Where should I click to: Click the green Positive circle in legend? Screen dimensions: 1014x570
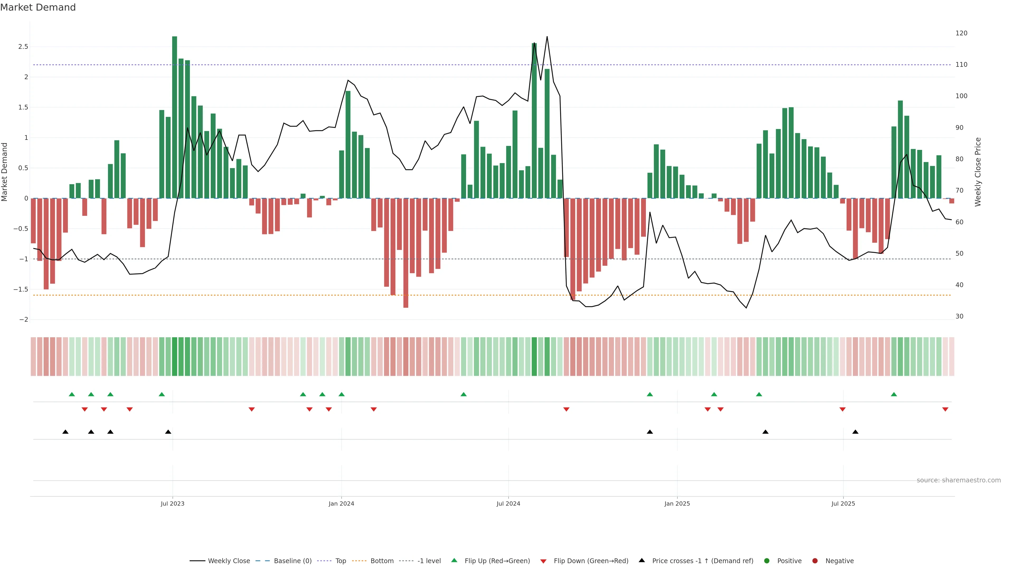(766, 561)
